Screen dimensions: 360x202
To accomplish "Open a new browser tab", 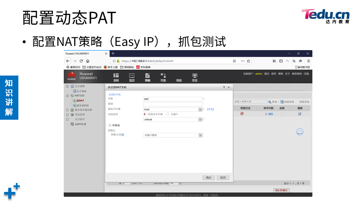I will point(113,53).
